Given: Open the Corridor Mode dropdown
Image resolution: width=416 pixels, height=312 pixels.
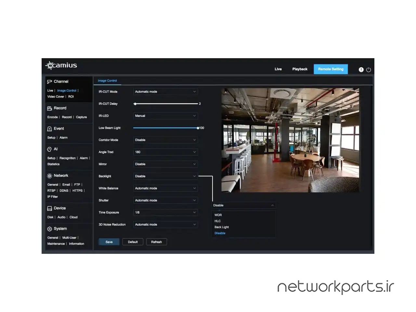Looking at the screenshot, I should point(165,140).
